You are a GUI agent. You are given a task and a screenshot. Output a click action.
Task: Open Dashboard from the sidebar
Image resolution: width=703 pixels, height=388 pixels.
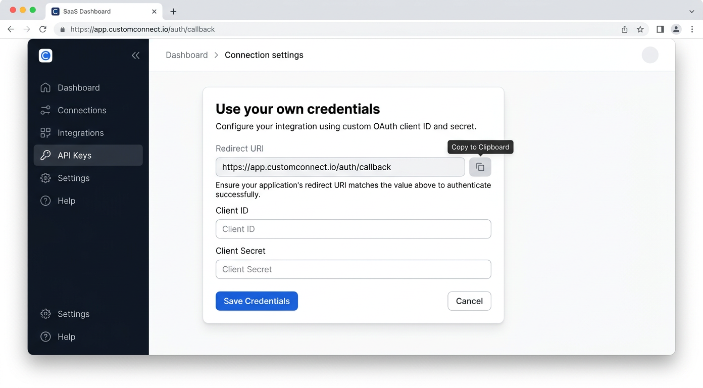(79, 88)
